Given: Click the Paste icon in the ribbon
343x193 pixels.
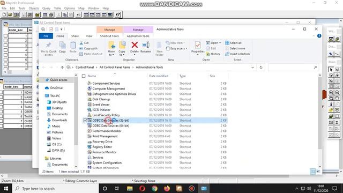Looking at the screenshot, I should tap(73, 45).
